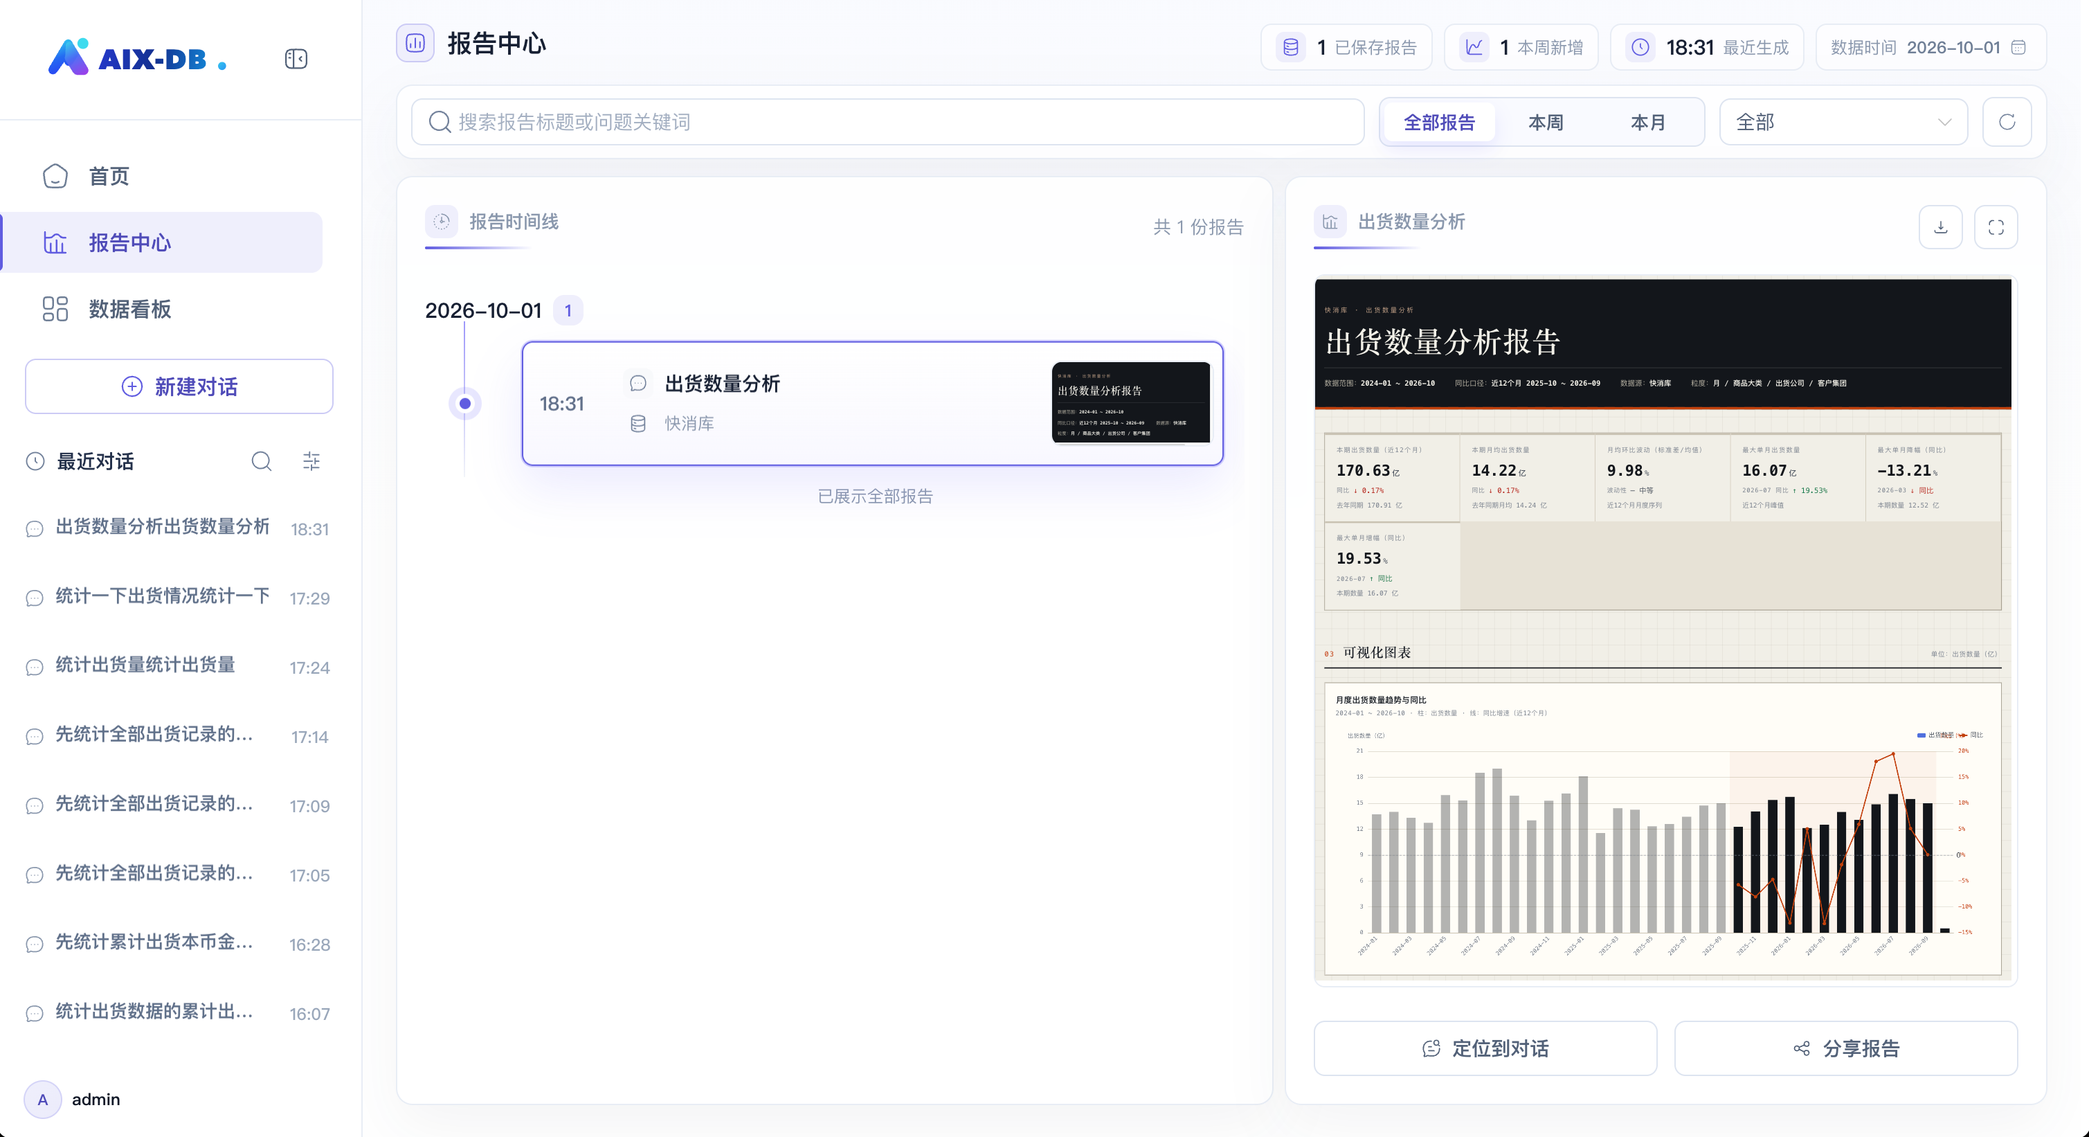Screen dimensions: 2089x1137
Task: Click the 快消库 data source label on card
Action: coord(689,423)
